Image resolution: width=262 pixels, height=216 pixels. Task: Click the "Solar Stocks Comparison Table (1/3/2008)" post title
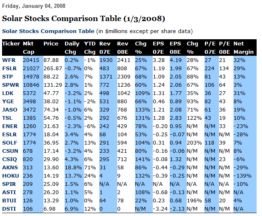pyautogui.click(x=84, y=19)
